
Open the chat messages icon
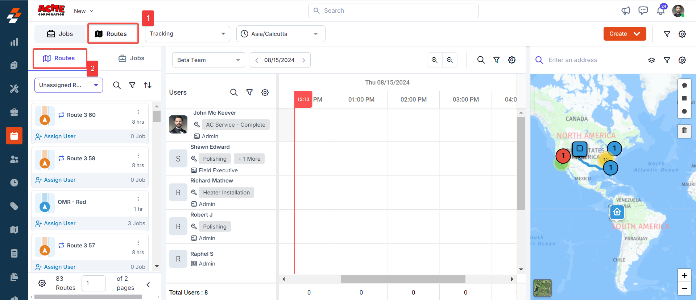click(643, 11)
